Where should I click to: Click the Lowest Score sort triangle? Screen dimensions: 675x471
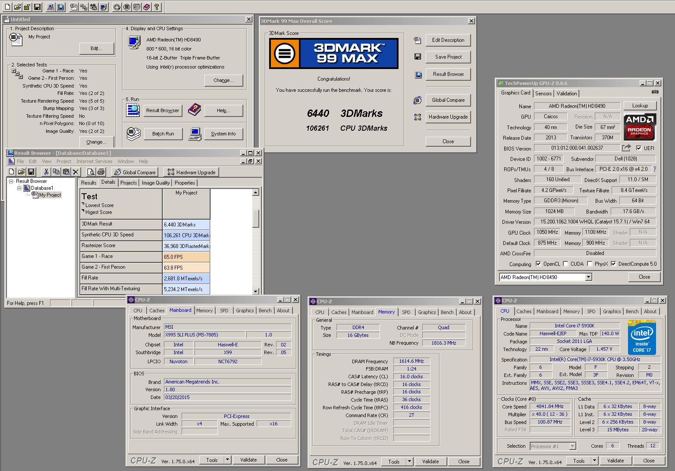83,204
